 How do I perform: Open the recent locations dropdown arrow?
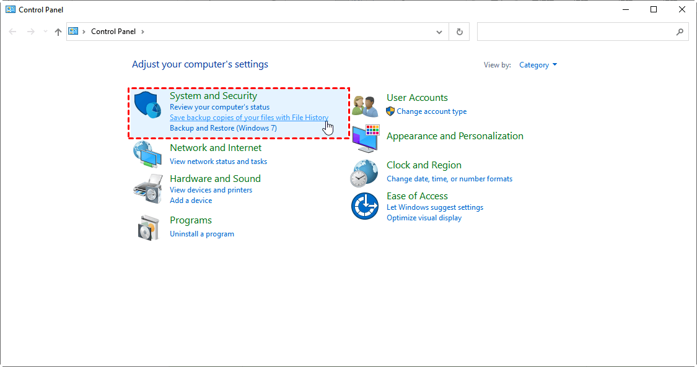(45, 32)
